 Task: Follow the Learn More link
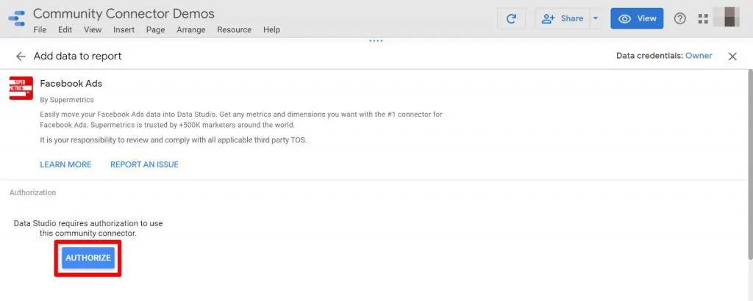click(65, 164)
